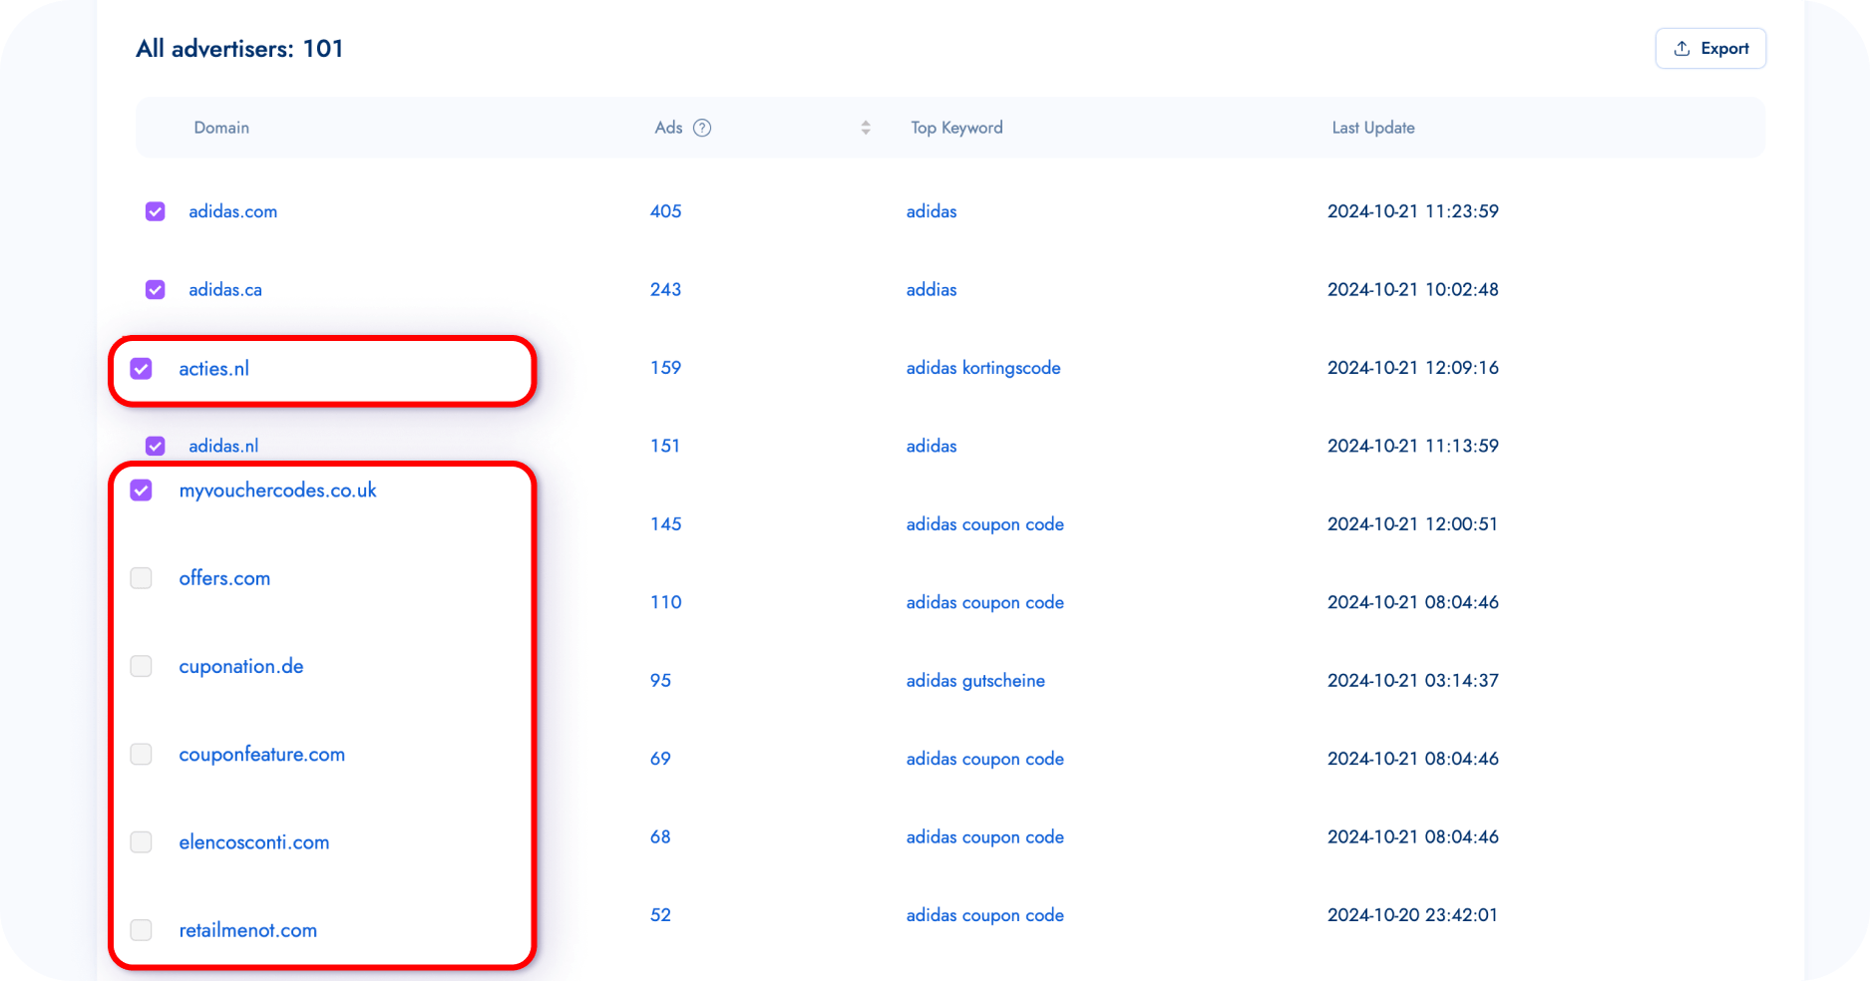Open the myvouchercodes.co.uk domain link

[x=278, y=490]
